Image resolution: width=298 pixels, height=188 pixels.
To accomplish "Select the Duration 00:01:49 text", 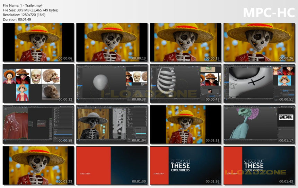I will point(17,19).
